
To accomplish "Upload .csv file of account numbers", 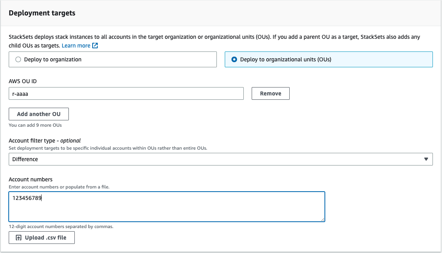I will pos(42,238).
